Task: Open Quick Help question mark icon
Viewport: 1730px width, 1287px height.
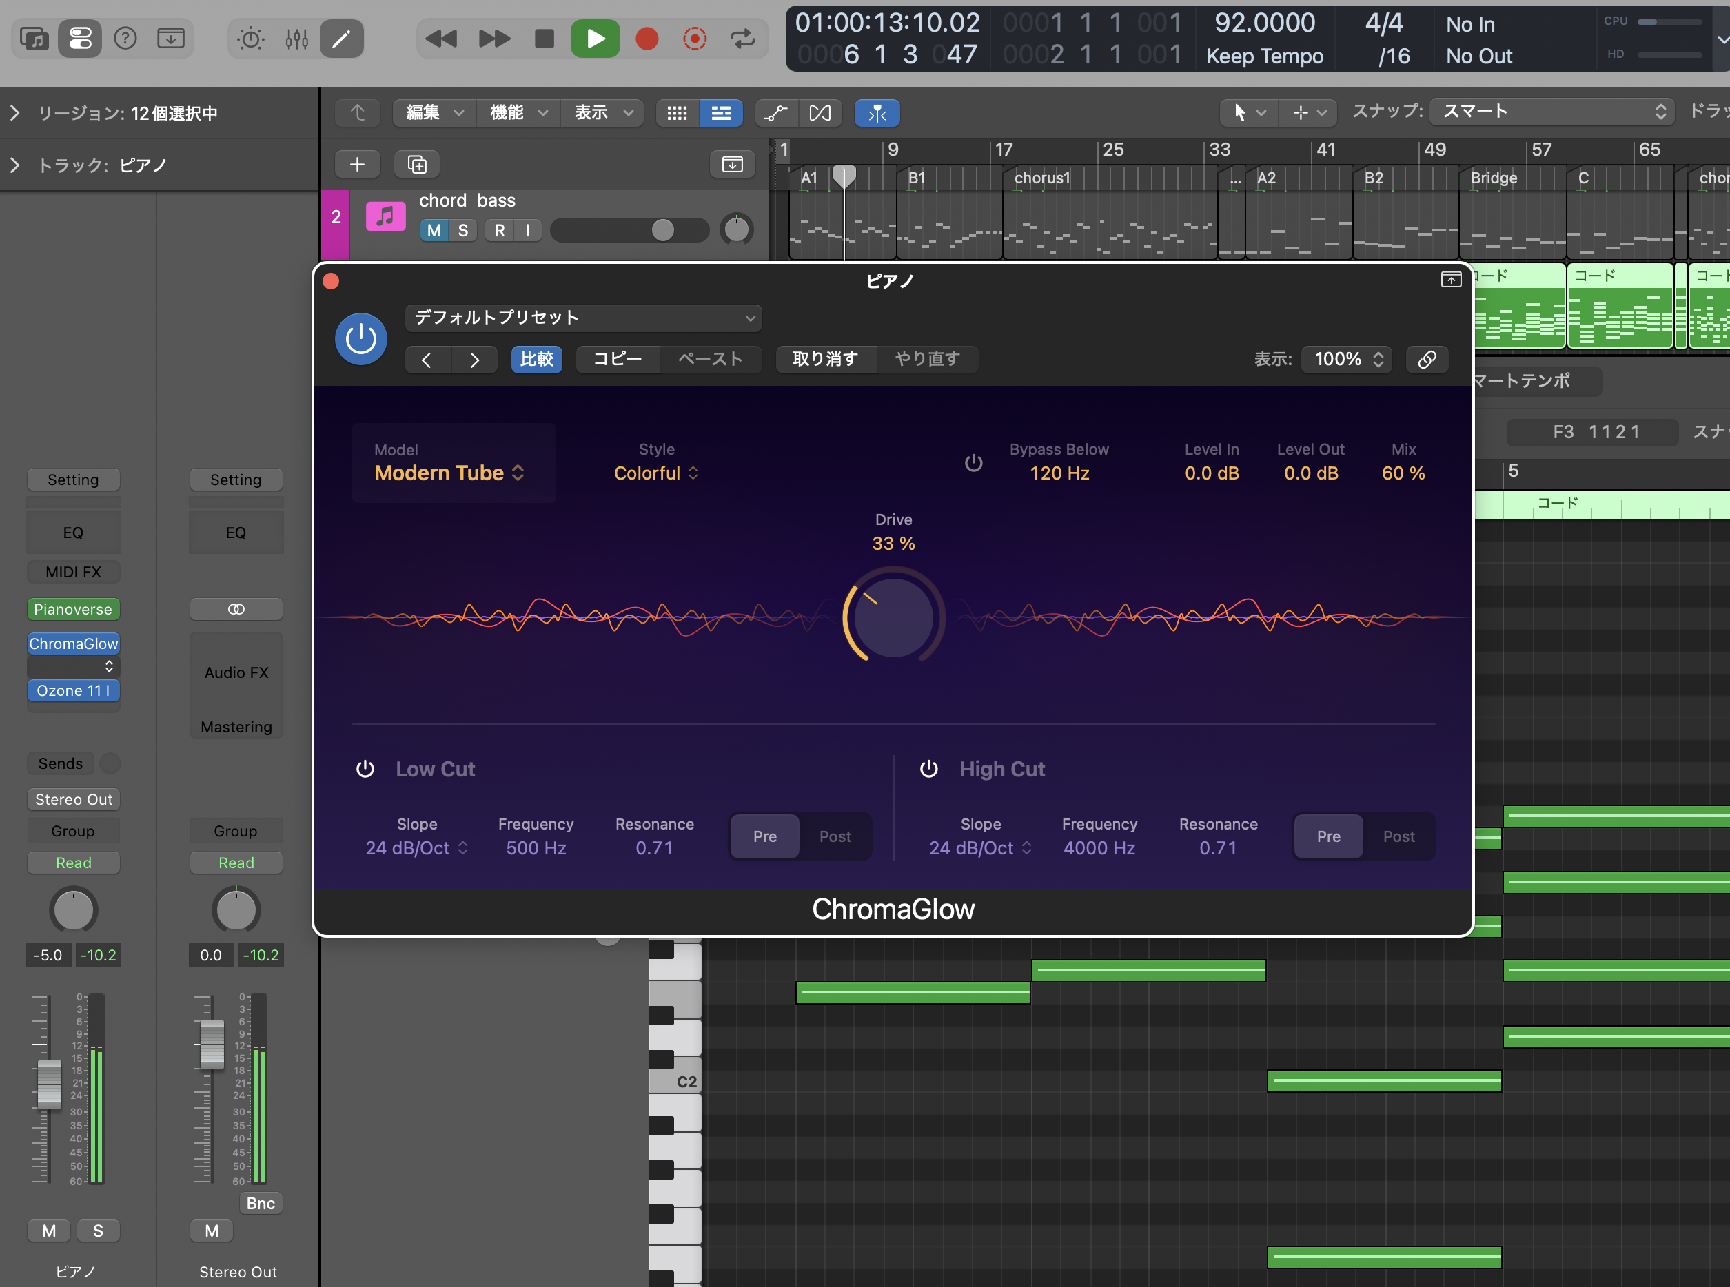Action: [125, 38]
